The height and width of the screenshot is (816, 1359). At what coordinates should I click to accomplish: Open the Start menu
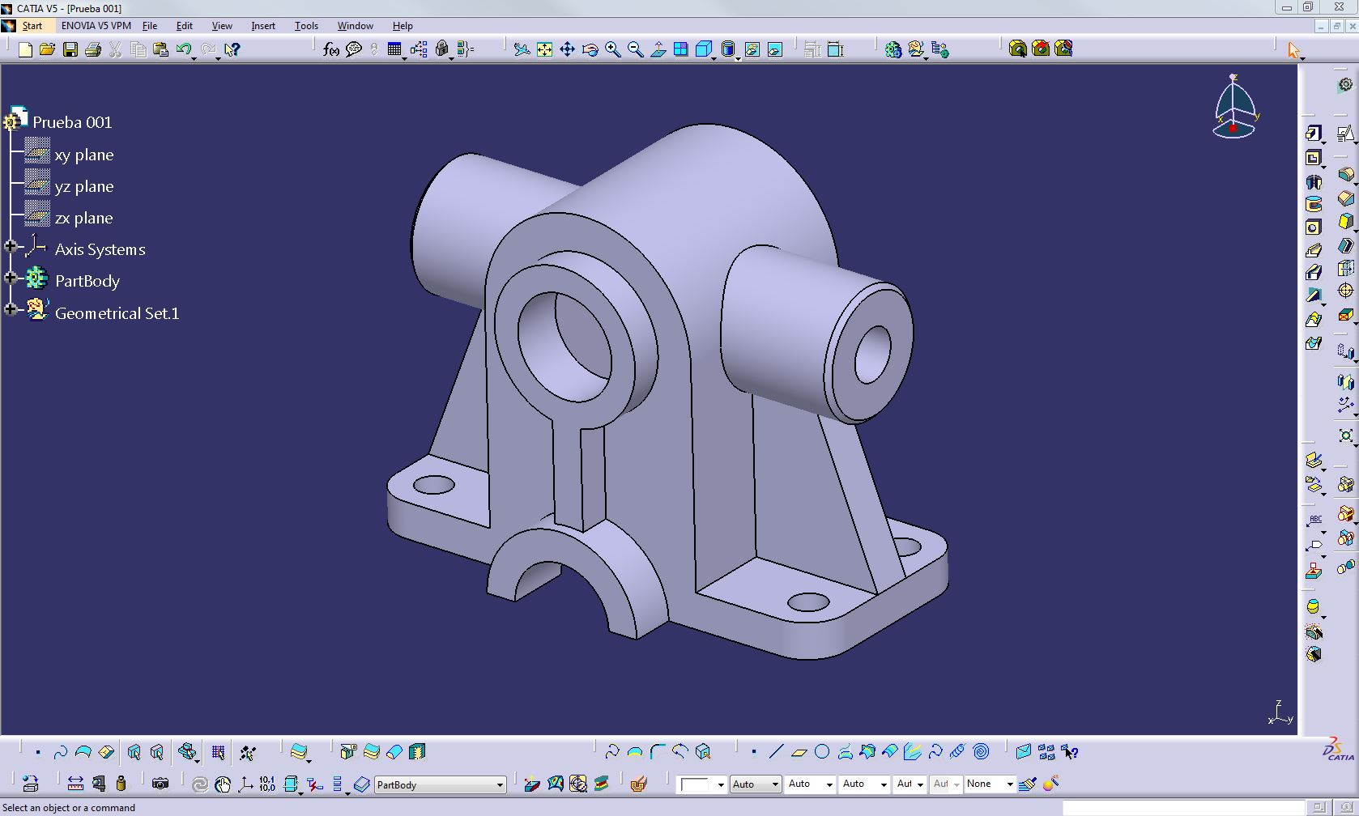32,26
